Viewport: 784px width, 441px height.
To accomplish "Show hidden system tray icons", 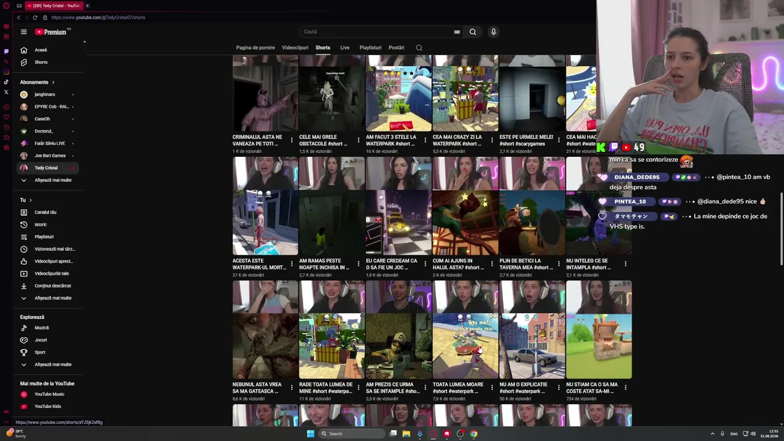I will point(712,434).
